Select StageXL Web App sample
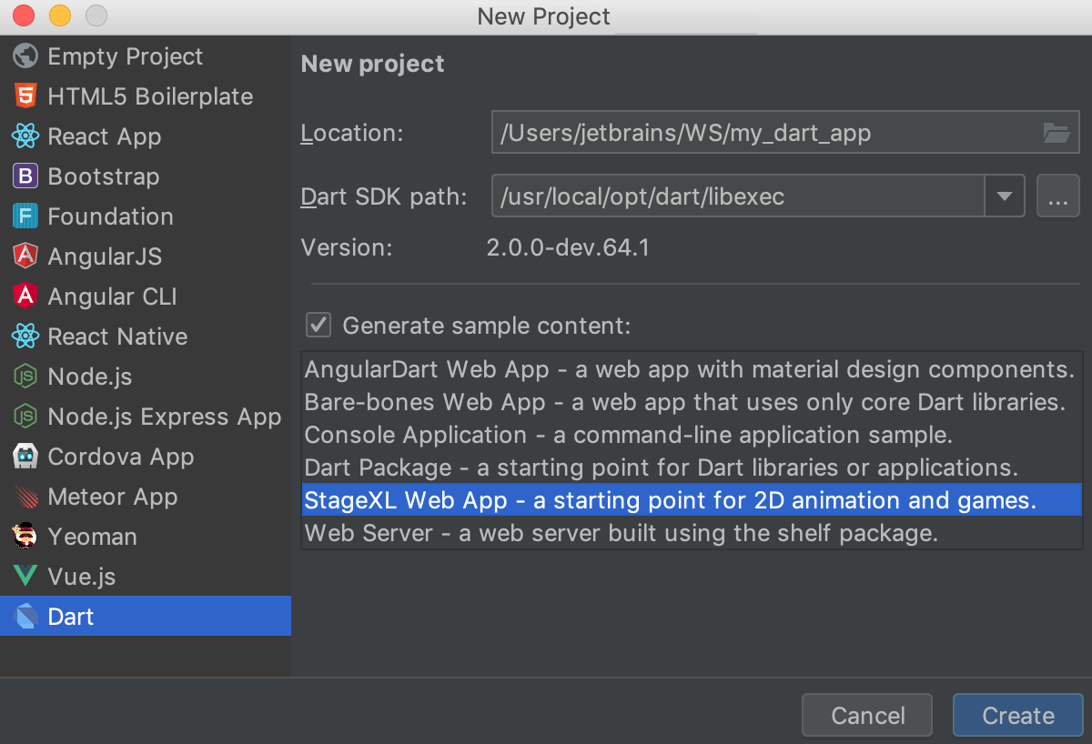1092x744 pixels. tap(691, 500)
